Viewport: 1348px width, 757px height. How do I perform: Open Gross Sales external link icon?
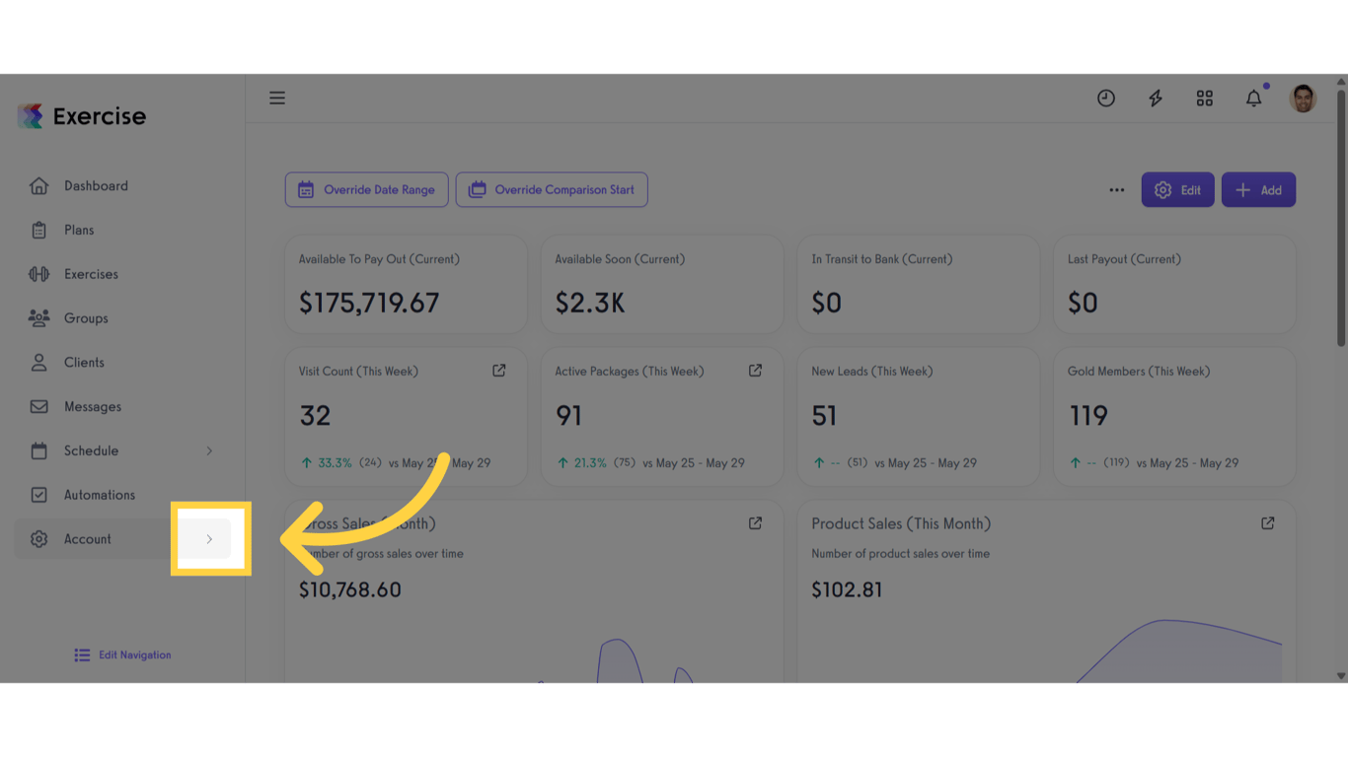tap(755, 523)
